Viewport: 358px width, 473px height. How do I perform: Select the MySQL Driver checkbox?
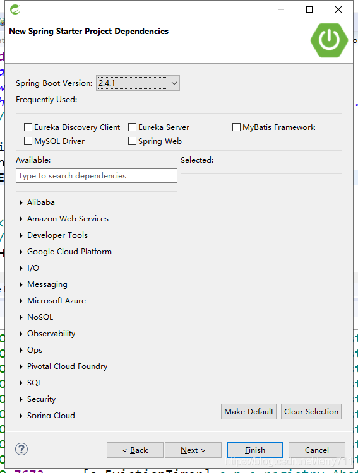pyautogui.click(x=28, y=141)
